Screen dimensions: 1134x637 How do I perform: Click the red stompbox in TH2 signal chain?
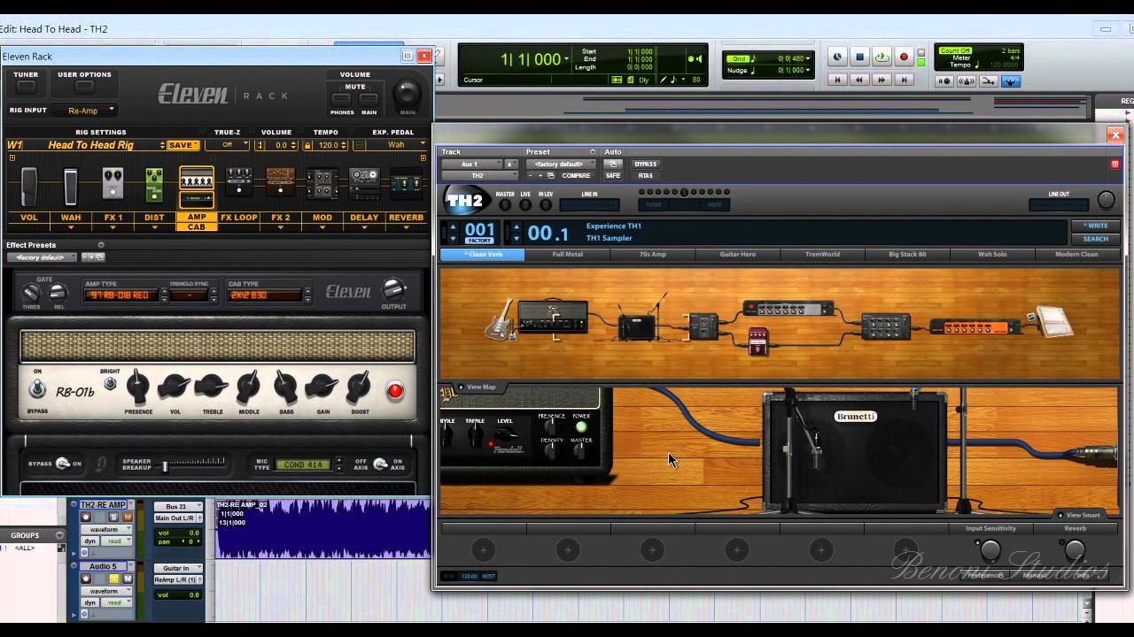pos(758,342)
